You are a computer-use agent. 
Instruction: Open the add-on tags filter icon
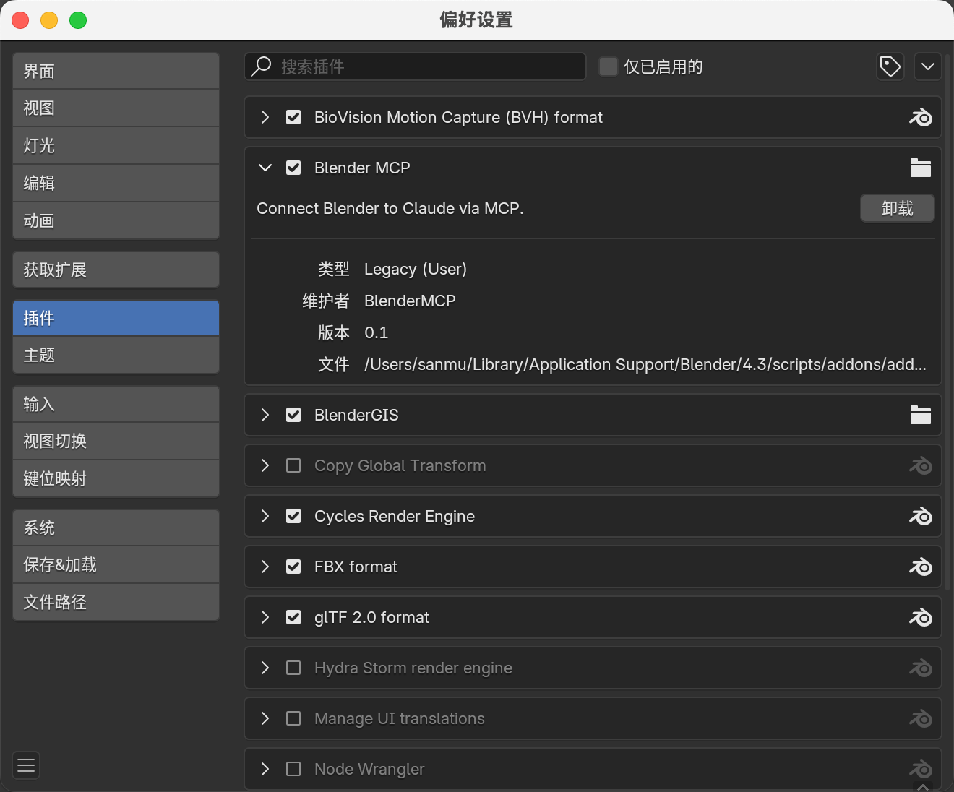[890, 66]
